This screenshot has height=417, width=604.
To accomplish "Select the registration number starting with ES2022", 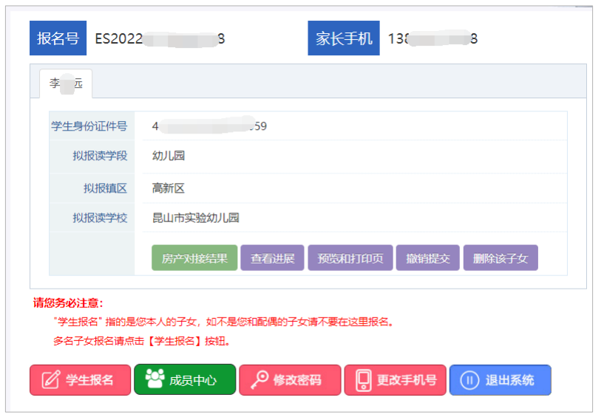I will click(160, 38).
